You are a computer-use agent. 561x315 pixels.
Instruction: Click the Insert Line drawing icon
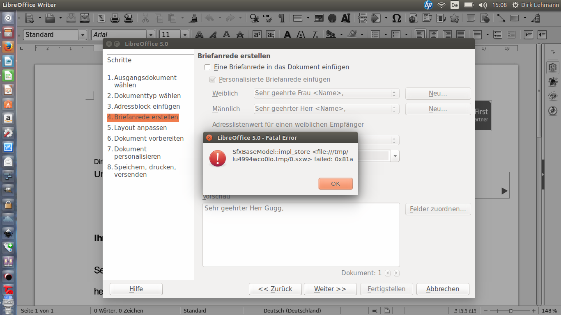[x=501, y=18]
